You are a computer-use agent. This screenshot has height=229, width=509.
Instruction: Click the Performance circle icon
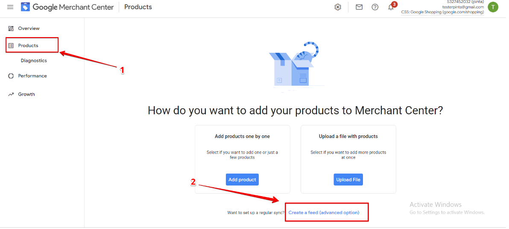coord(11,76)
